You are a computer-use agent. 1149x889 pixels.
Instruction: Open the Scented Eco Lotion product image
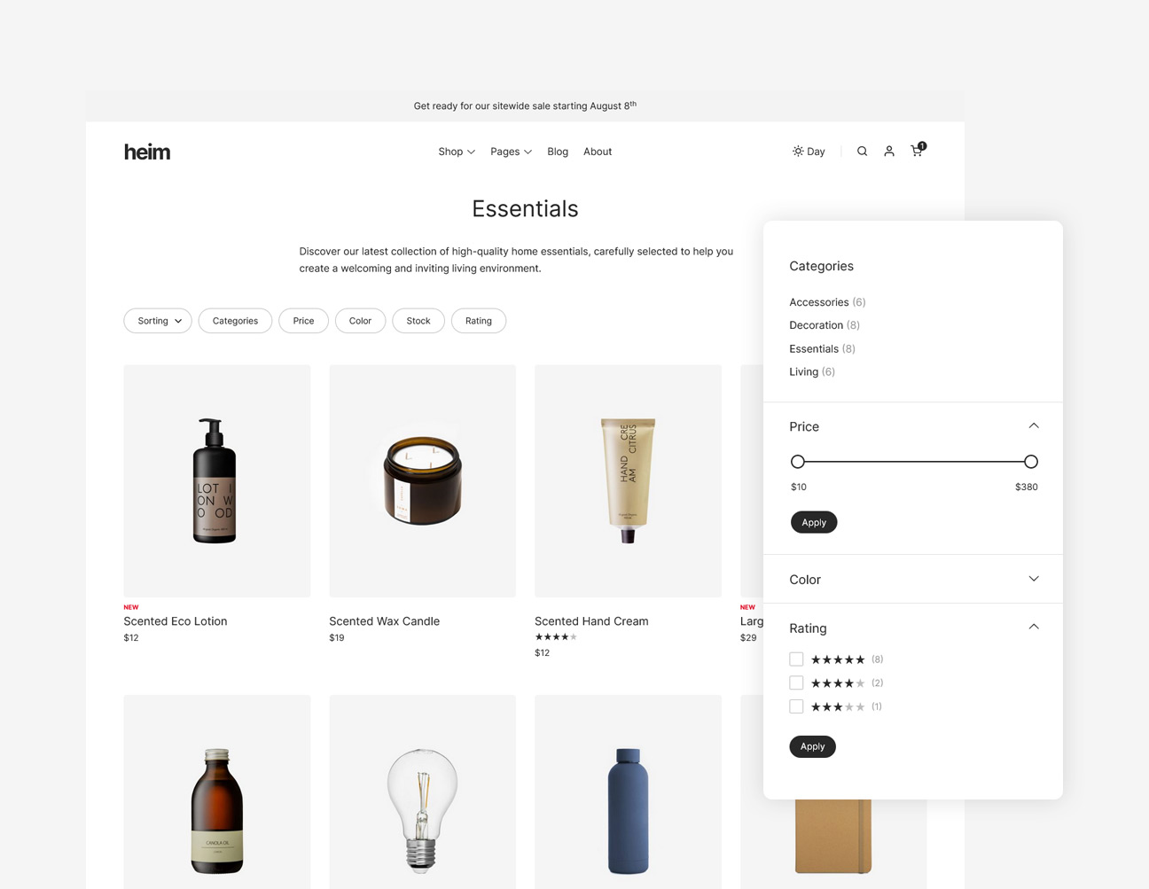tap(217, 480)
